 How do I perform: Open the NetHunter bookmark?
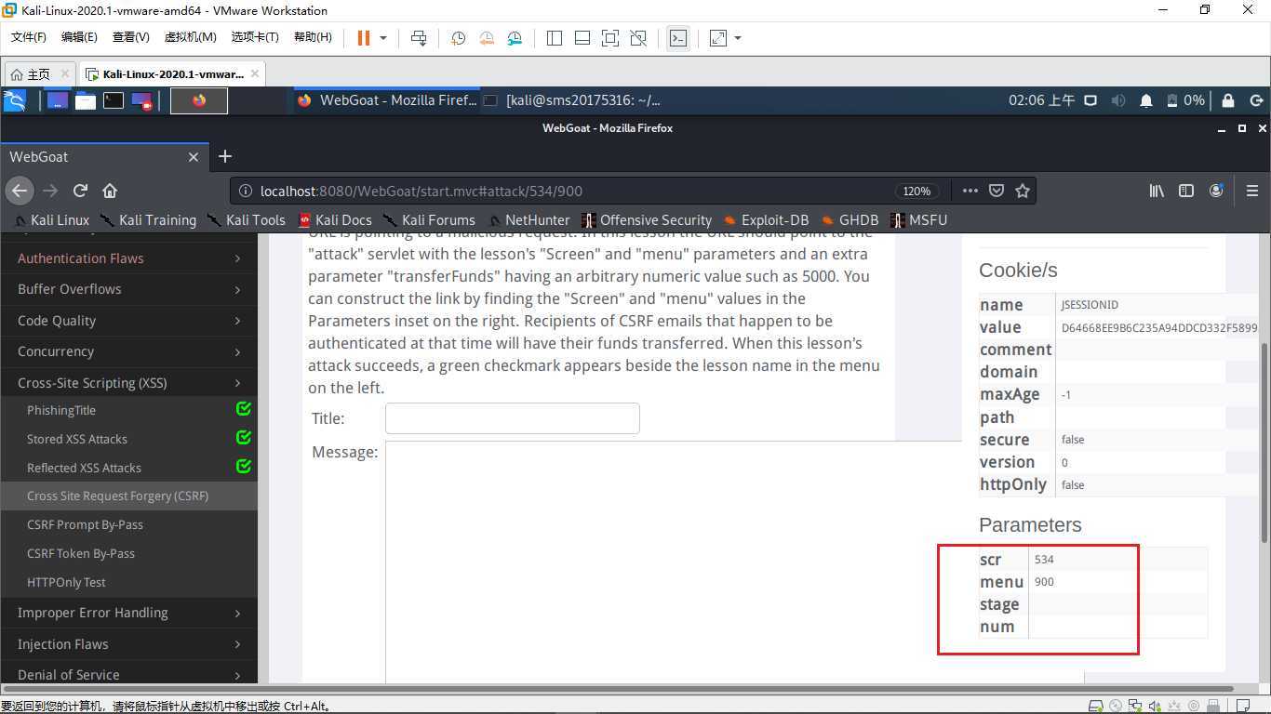528,220
